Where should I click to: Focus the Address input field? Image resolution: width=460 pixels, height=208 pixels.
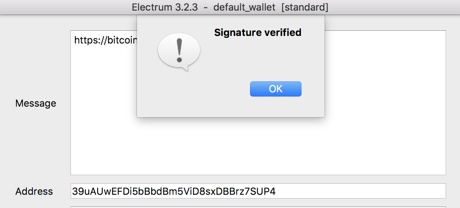258,191
